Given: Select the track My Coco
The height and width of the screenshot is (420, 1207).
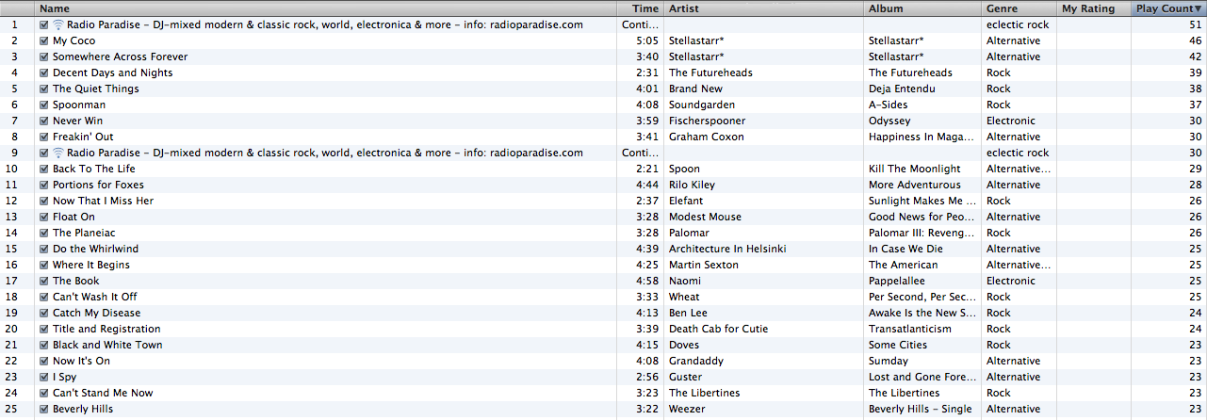Looking at the screenshot, I should [73, 41].
